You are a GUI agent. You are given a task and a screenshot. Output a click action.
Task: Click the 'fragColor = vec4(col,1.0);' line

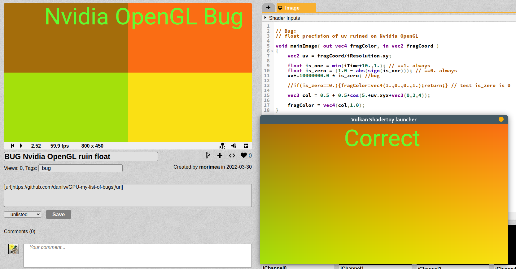click(326, 105)
